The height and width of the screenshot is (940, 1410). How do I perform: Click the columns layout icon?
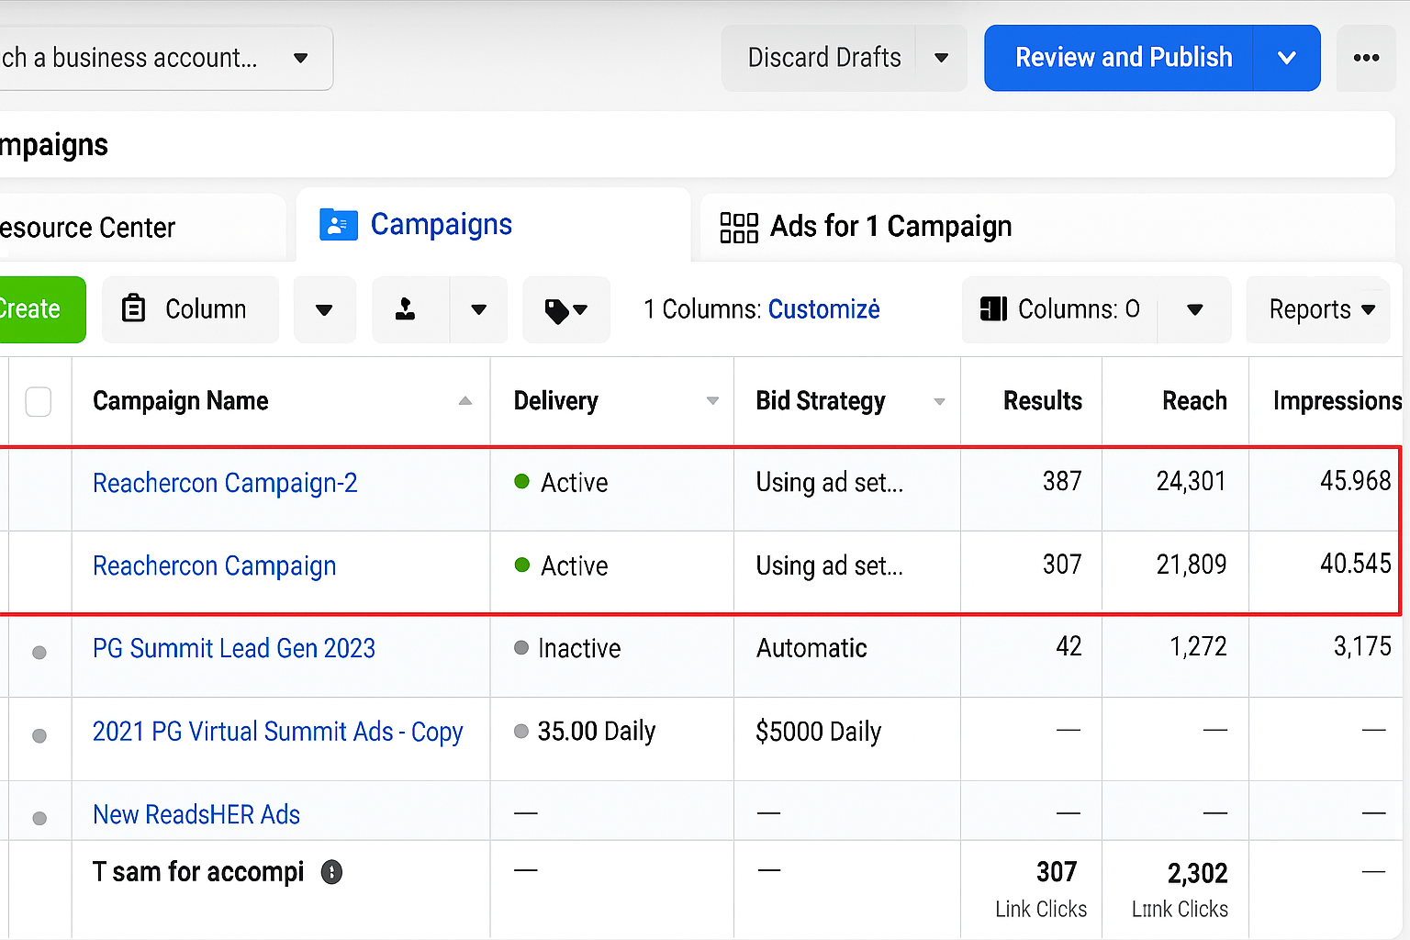tap(993, 308)
